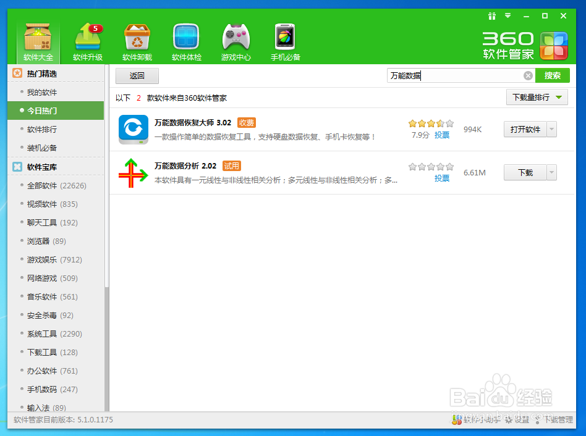Select 浏览器 (89) category

tap(56, 241)
